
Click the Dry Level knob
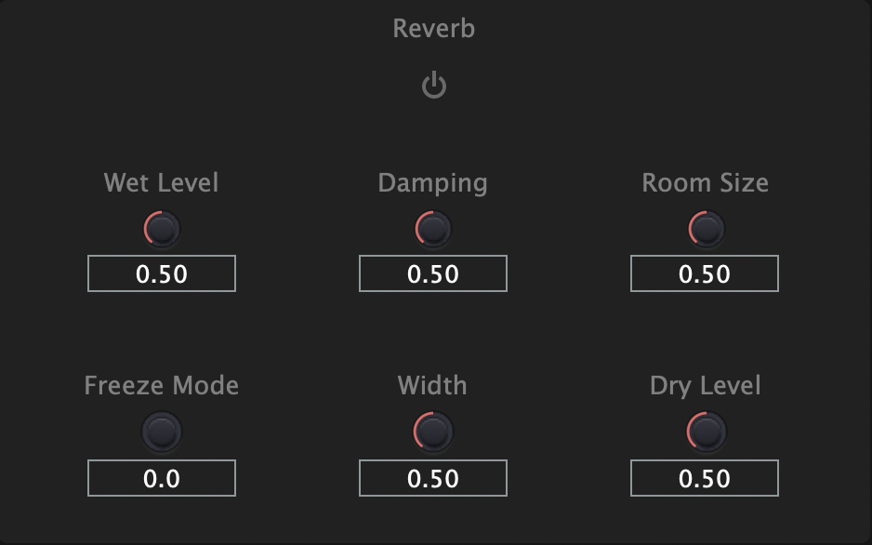coord(705,432)
